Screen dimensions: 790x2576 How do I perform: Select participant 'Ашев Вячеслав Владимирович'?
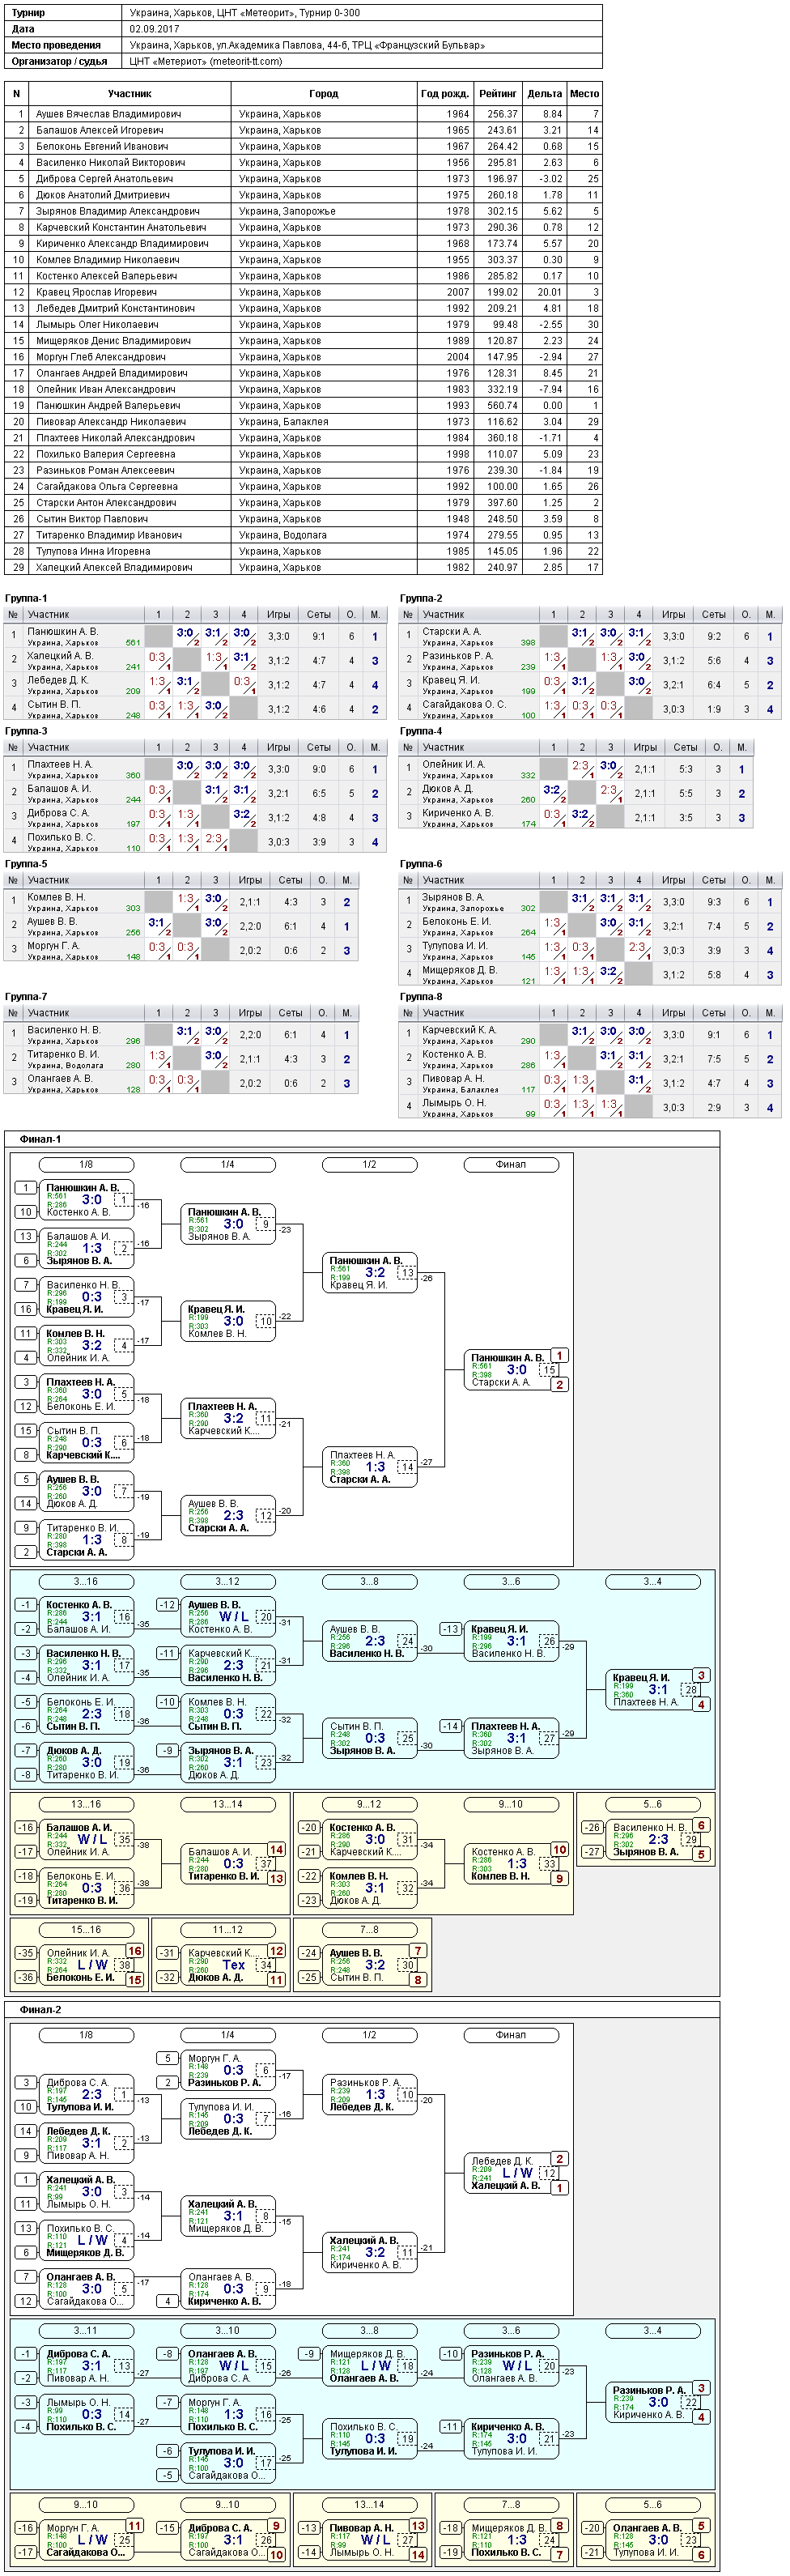[108, 114]
